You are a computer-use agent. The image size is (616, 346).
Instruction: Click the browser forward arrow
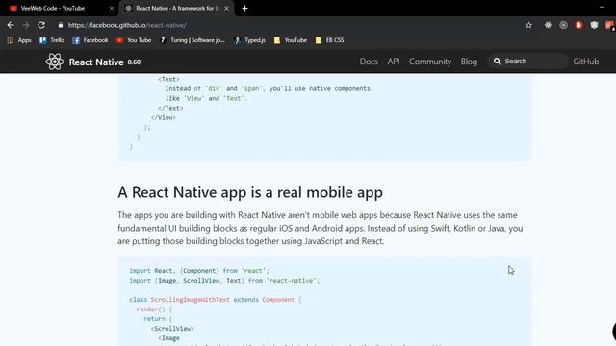coord(26,25)
